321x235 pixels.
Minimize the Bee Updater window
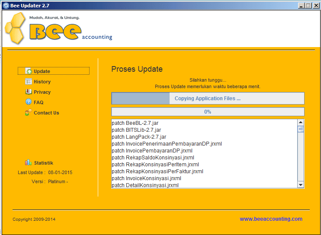point(301,6)
